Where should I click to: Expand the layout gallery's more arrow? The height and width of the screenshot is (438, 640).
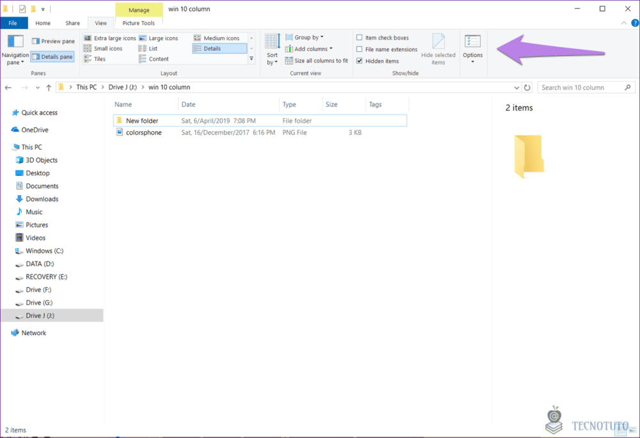pyautogui.click(x=252, y=59)
